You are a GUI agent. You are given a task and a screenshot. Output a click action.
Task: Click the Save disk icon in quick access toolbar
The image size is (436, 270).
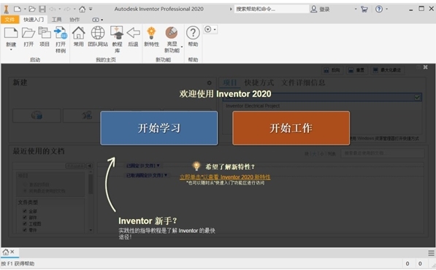pos(42,9)
